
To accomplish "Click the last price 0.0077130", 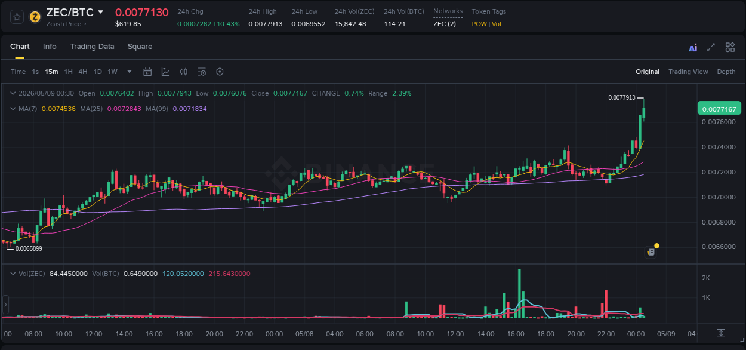I will [142, 12].
